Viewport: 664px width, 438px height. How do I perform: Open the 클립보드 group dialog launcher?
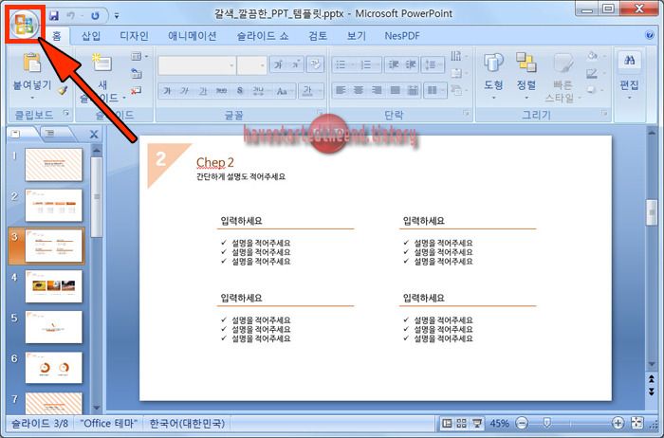pos(66,113)
